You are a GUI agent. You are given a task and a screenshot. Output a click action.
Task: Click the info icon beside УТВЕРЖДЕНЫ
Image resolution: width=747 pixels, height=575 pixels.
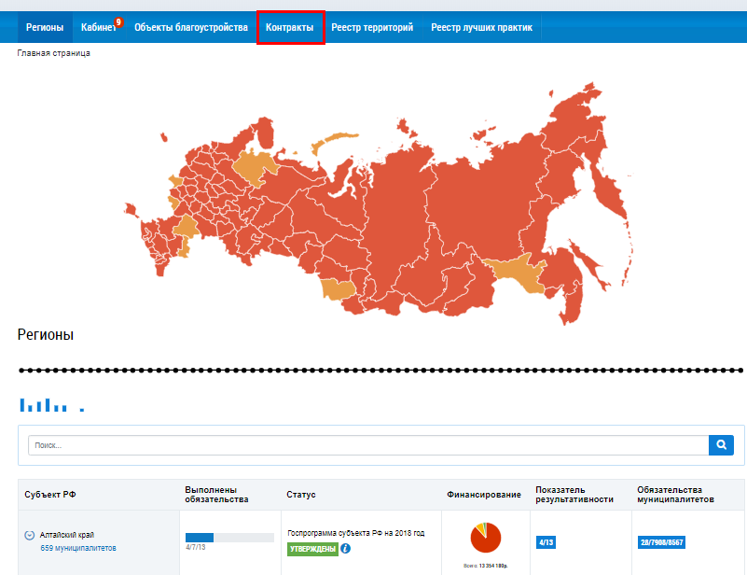pos(345,548)
